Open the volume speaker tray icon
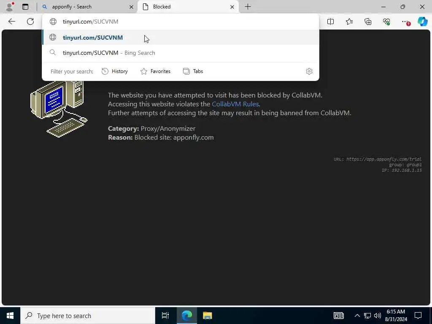The height and width of the screenshot is (324, 432). (x=378, y=316)
